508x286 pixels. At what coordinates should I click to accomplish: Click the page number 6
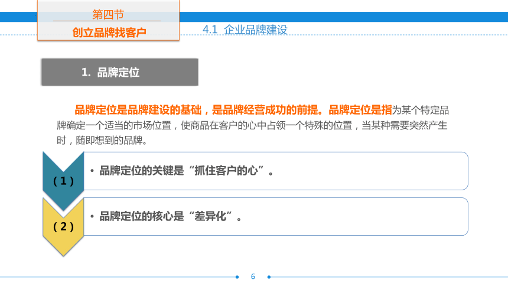(253, 277)
